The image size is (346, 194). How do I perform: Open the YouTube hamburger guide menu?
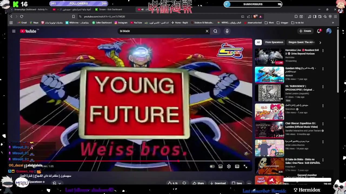click(x=14, y=31)
